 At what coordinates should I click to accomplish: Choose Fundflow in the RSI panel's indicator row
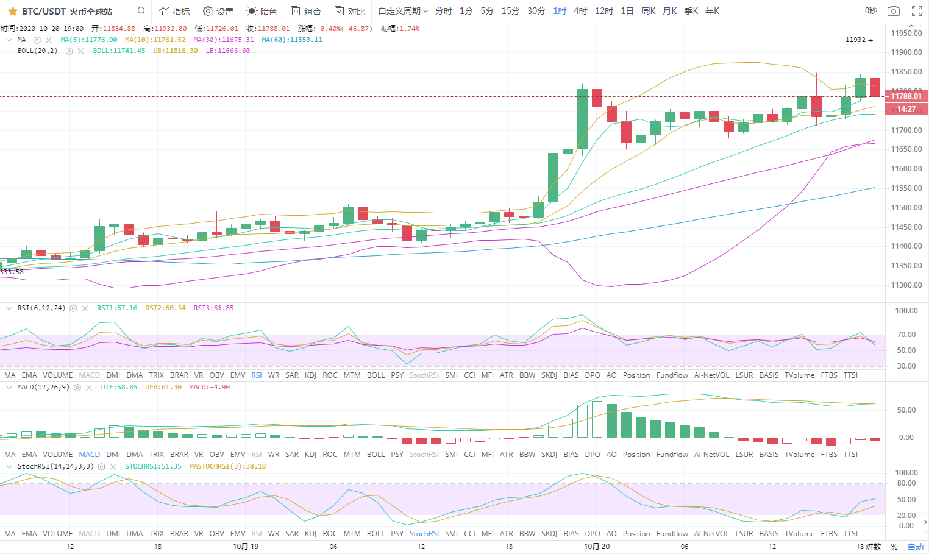[672, 375]
